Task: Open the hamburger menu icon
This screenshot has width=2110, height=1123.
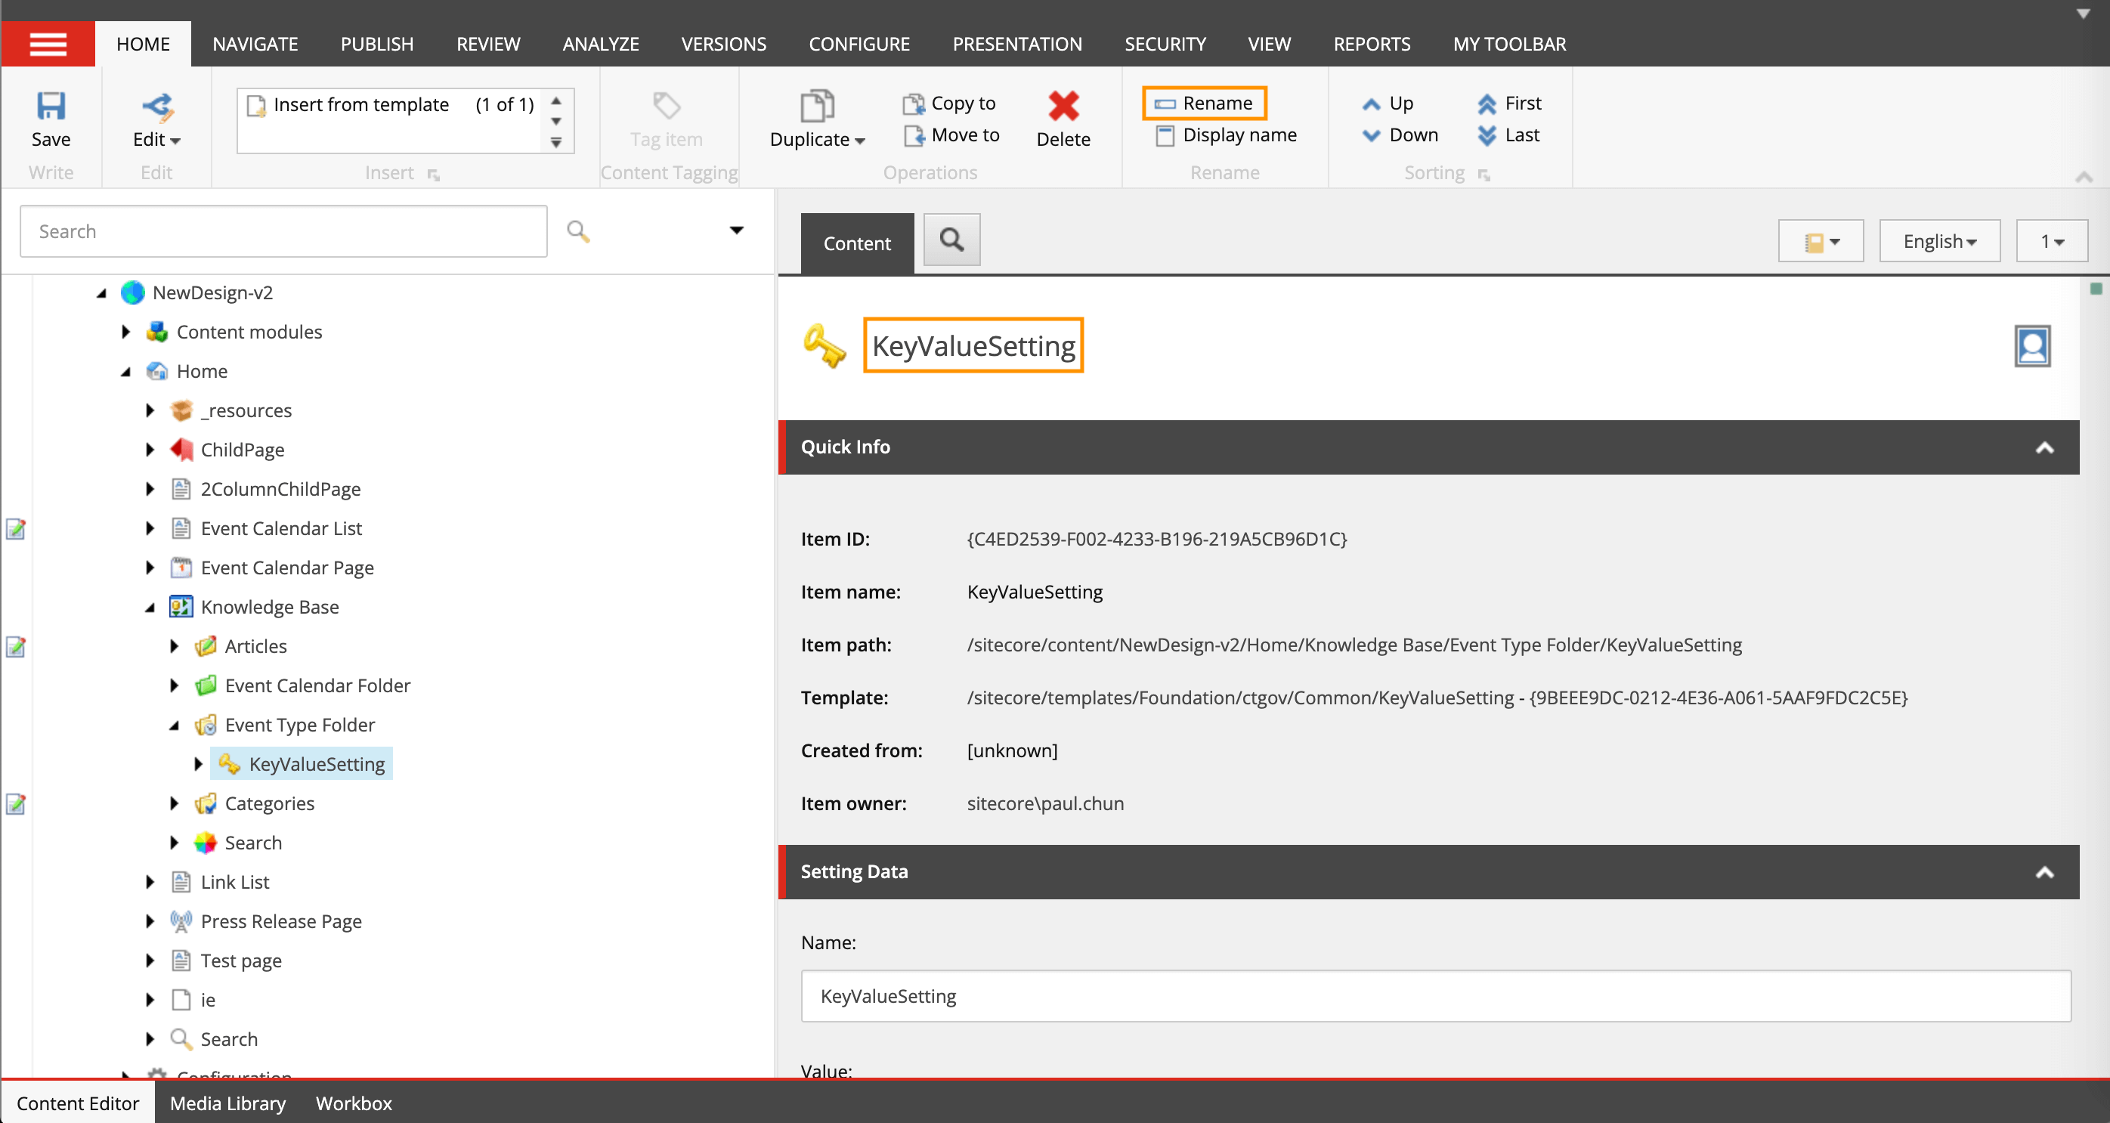Action: [x=48, y=45]
